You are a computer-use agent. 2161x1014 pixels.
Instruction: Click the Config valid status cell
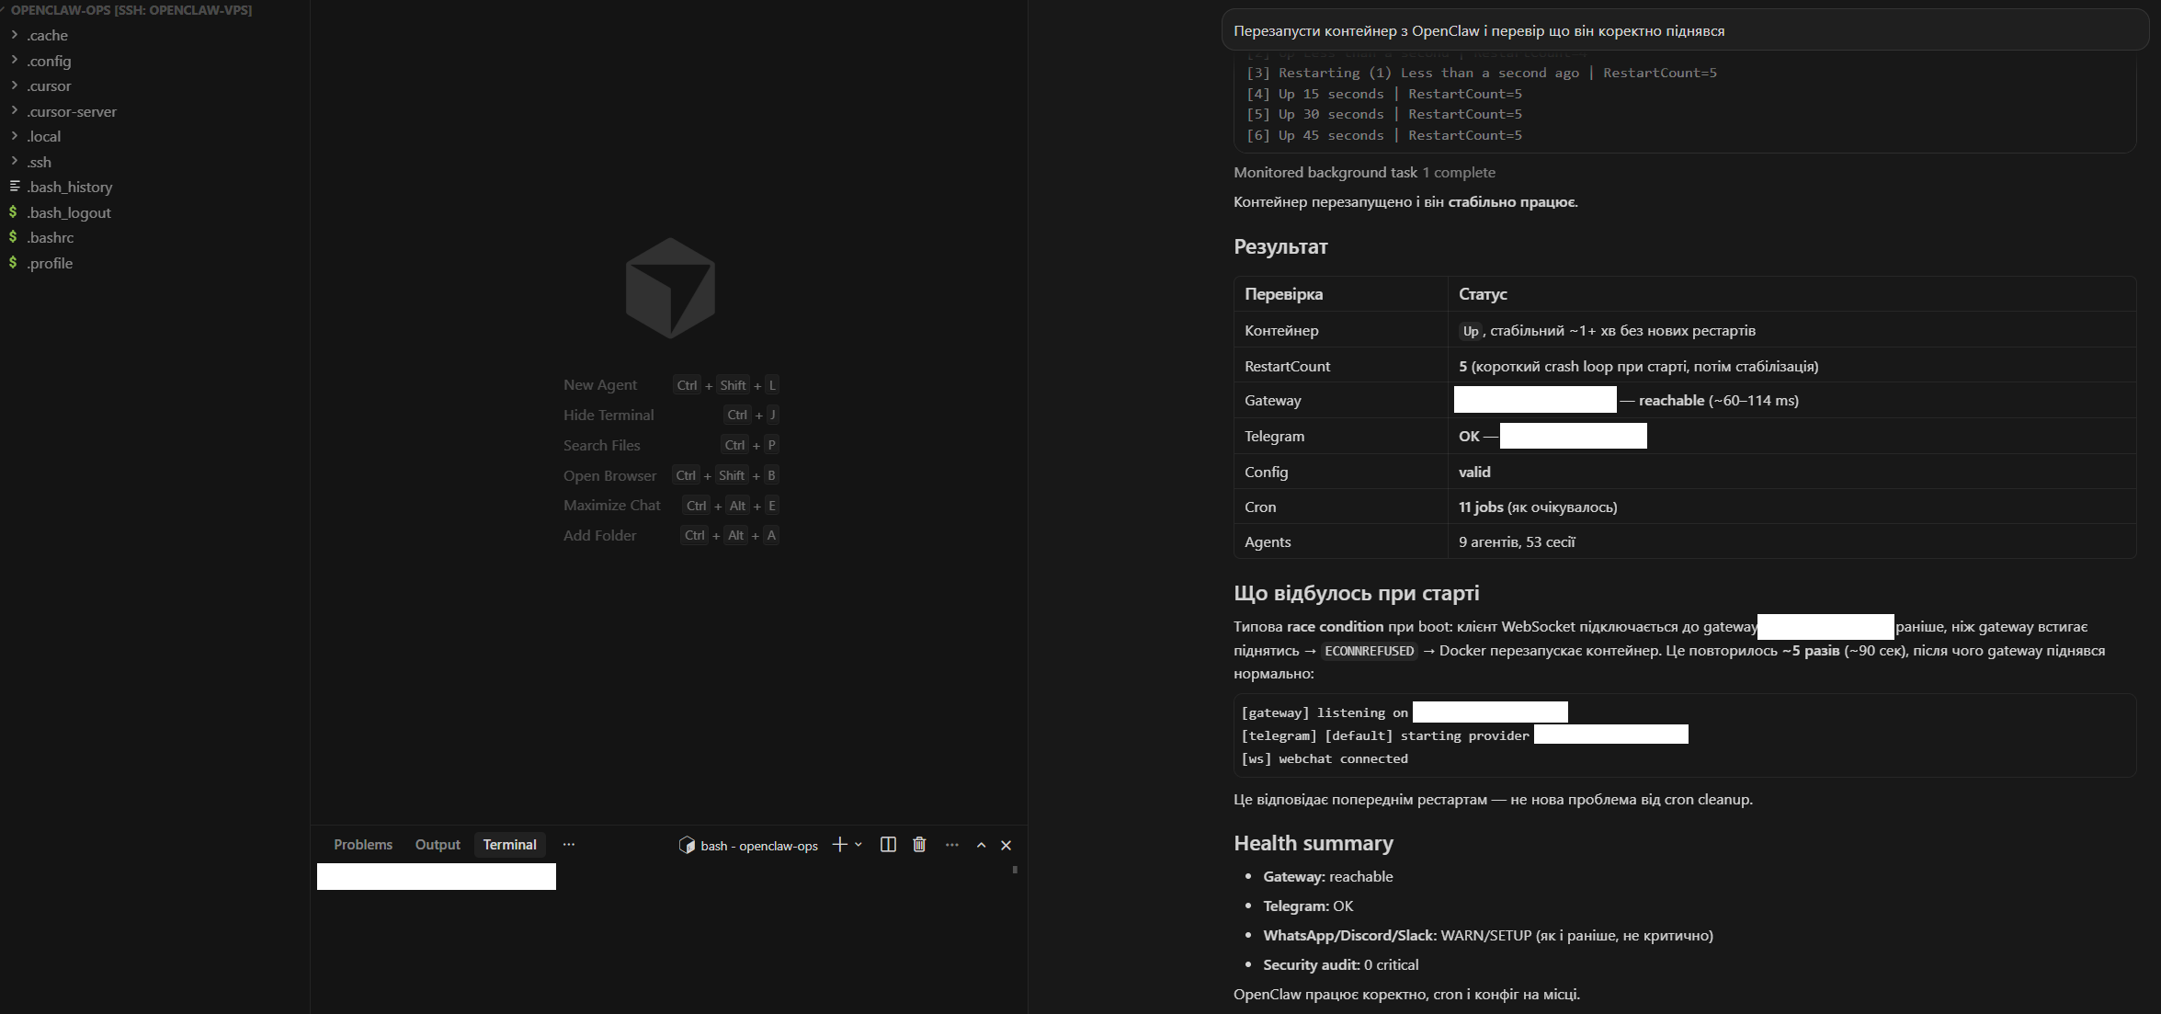[1474, 472]
